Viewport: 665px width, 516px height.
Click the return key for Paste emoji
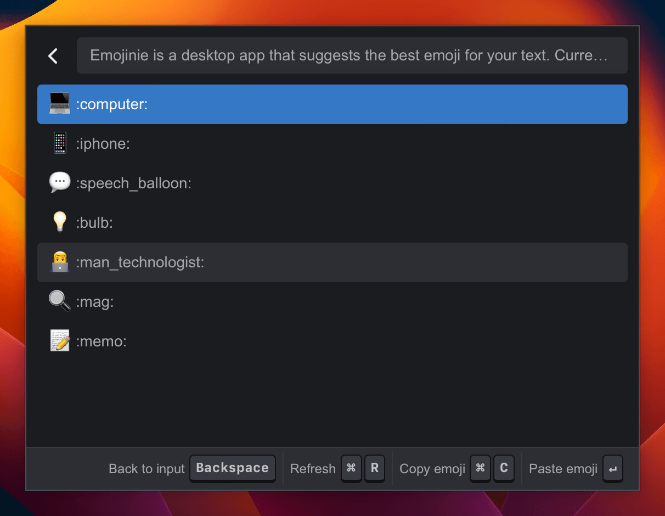click(613, 468)
